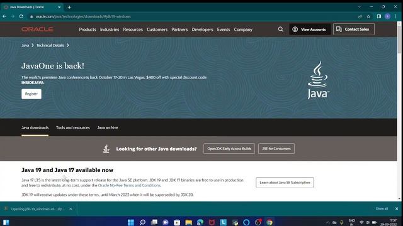Open the Task View taskbar icon
Screen dimensions: 403x226
click(x=154, y=222)
